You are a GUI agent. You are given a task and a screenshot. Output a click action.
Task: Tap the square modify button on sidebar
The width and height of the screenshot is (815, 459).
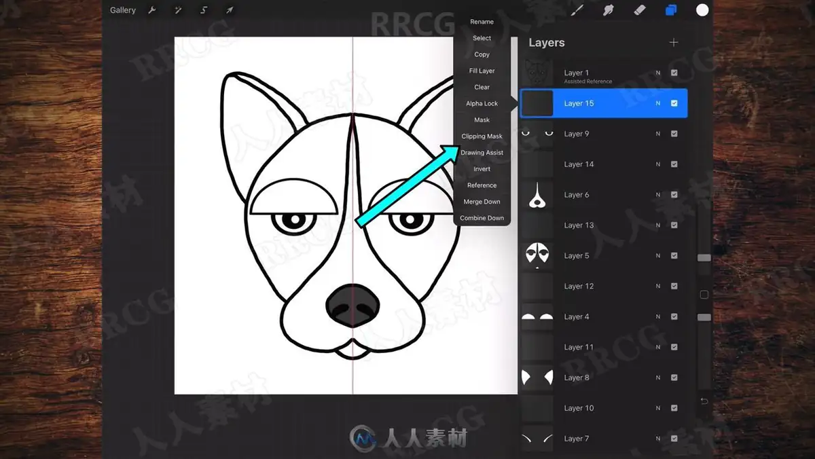[x=704, y=295]
